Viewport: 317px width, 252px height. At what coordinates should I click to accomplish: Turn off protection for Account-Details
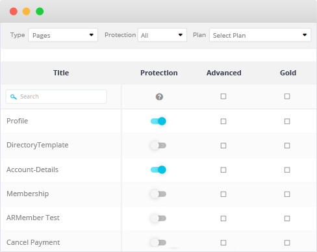tap(158, 170)
